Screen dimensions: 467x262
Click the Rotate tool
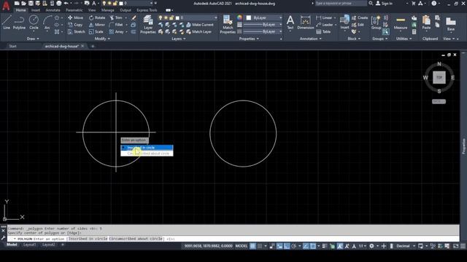click(x=97, y=17)
